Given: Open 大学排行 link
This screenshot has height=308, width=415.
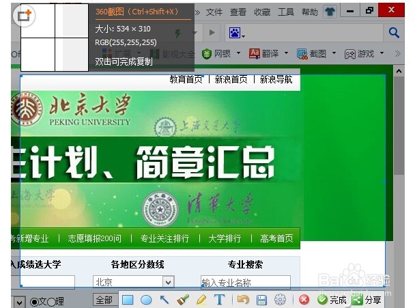Looking at the screenshot, I should [x=225, y=238].
